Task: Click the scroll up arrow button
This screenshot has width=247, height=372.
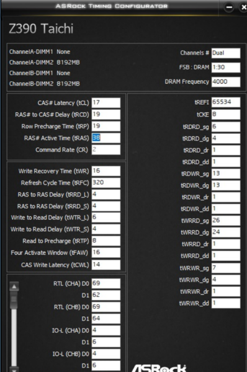Action: (x=14, y=286)
